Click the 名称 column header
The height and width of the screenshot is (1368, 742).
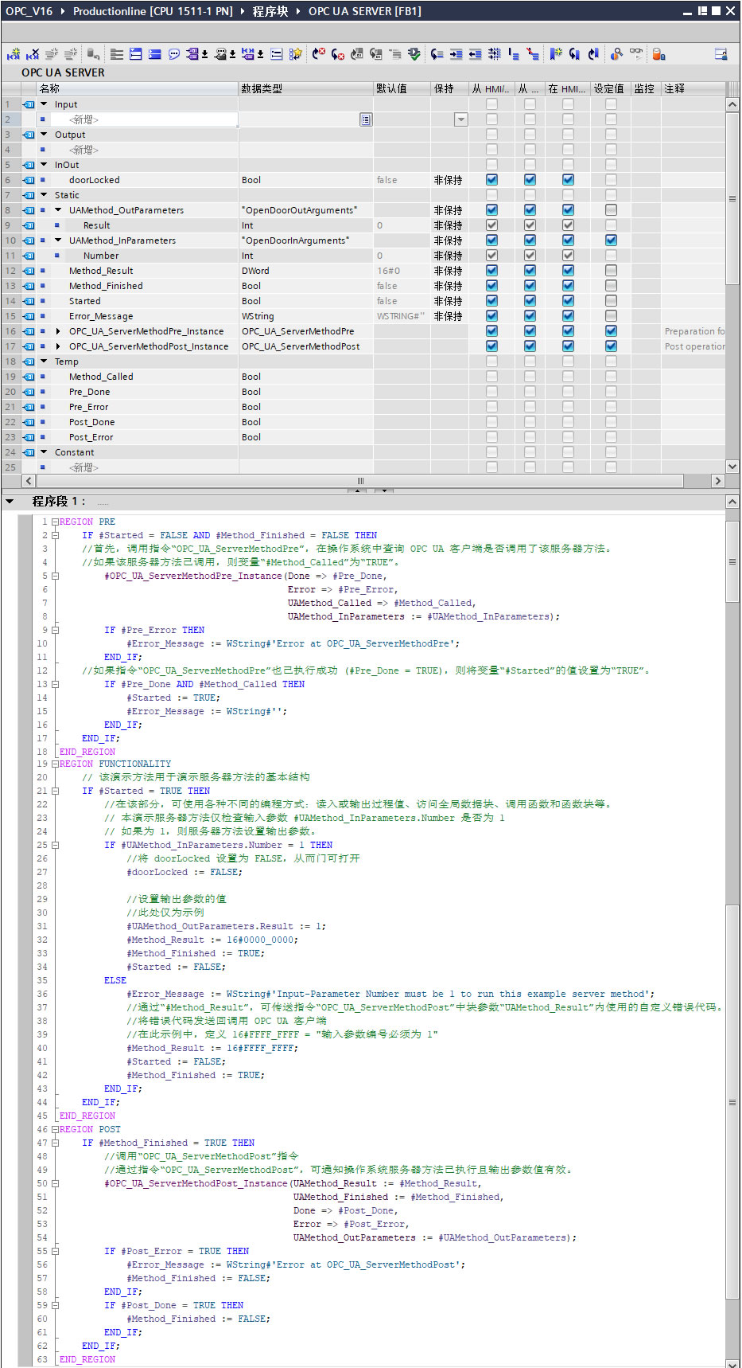pos(49,88)
